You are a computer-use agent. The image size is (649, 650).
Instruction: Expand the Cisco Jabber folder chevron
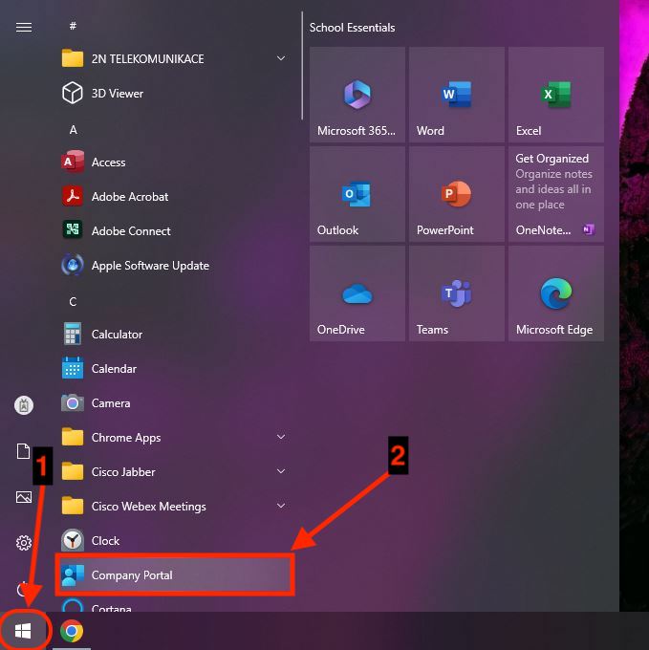(x=281, y=471)
